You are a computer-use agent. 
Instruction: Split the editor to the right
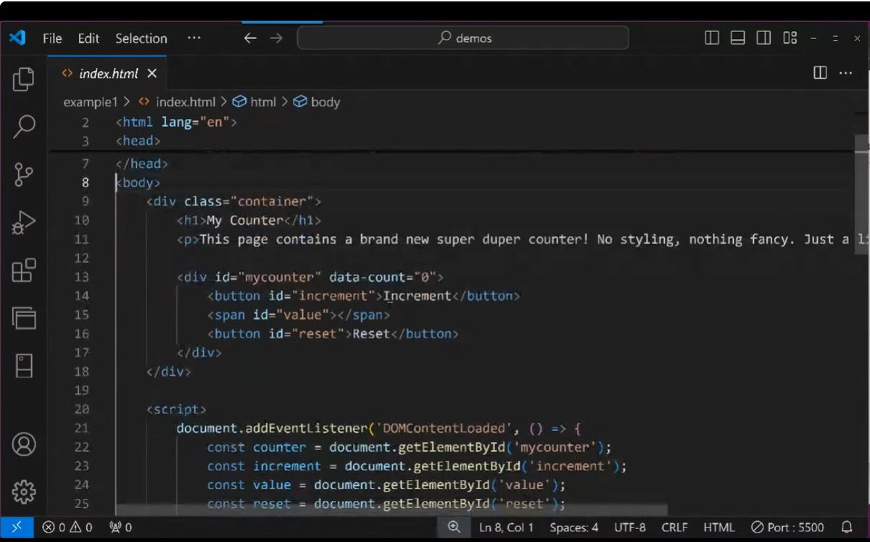[820, 72]
